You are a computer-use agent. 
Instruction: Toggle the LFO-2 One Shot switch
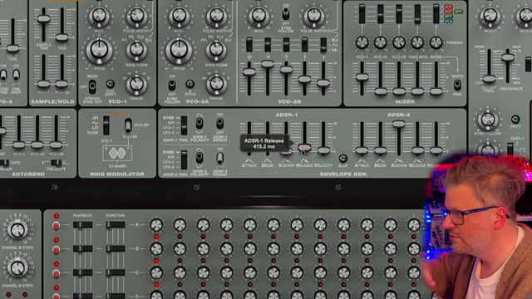[x=16, y=75]
